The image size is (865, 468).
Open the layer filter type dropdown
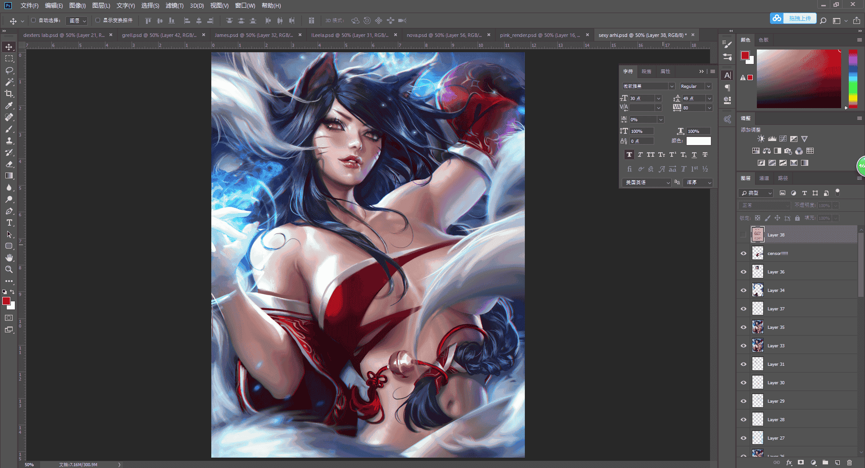point(756,193)
